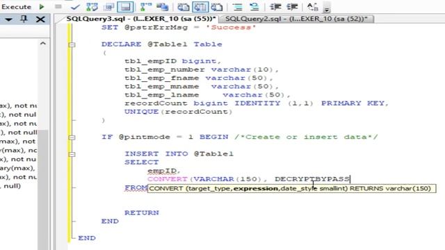Screen dimensions: 445x250
Task: Click the Object Explorer vertical scrollbar thumb
Action: pos(43,190)
